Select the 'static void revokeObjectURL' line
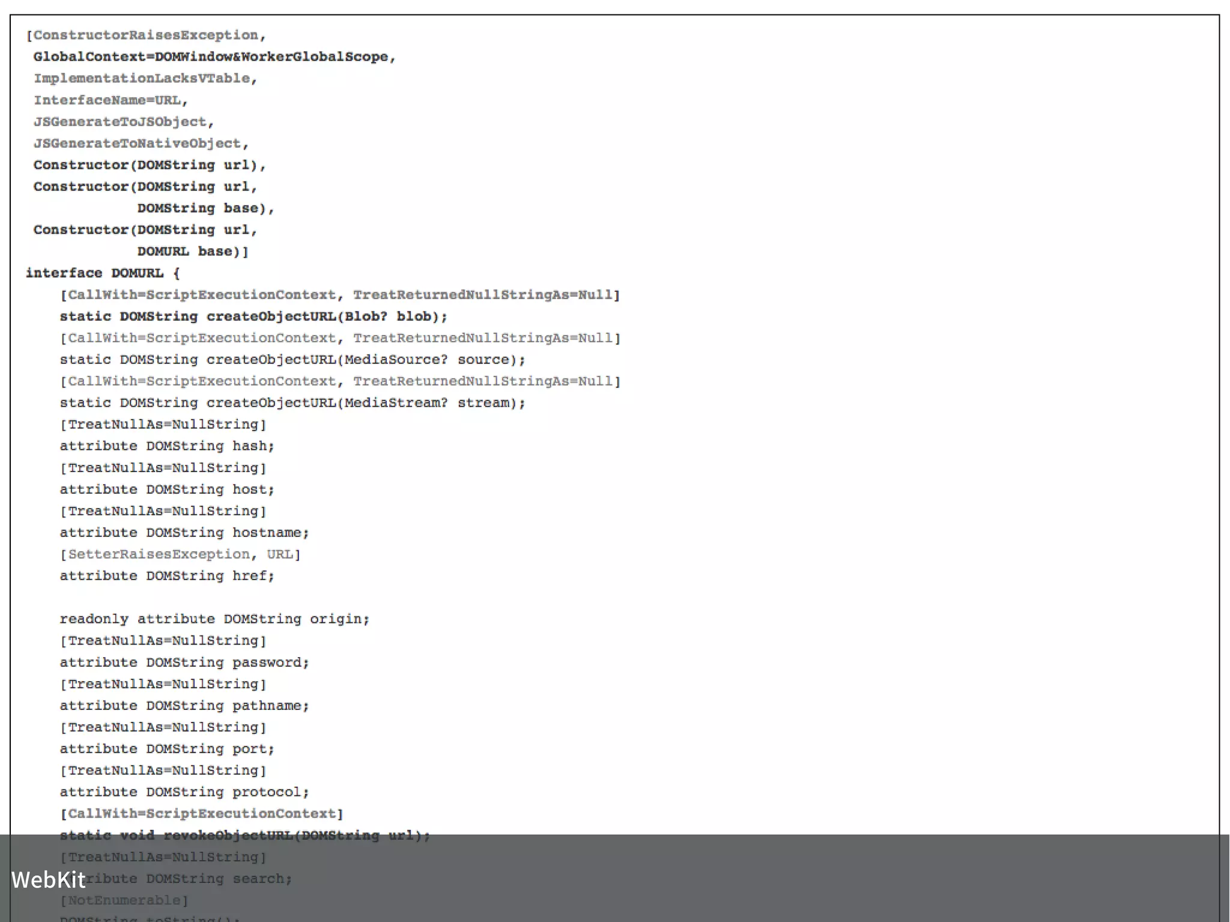 coord(245,836)
